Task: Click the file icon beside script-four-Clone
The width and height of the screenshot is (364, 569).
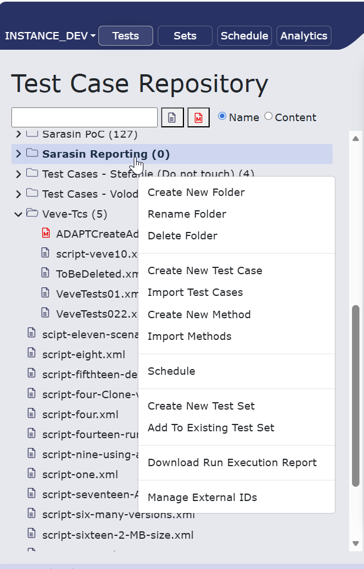Action: pos(32,393)
